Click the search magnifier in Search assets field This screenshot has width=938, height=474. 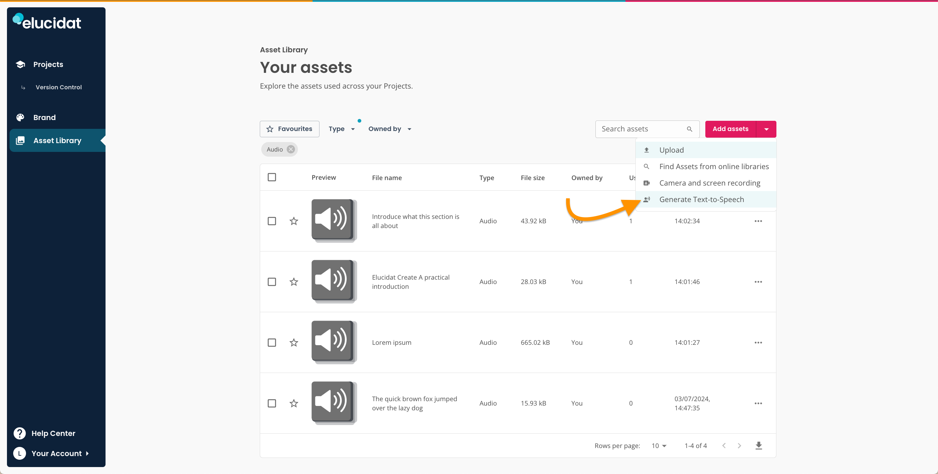point(690,129)
